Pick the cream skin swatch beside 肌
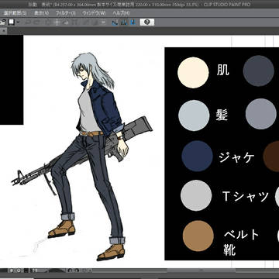The image size is (279, 279). (193, 73)
